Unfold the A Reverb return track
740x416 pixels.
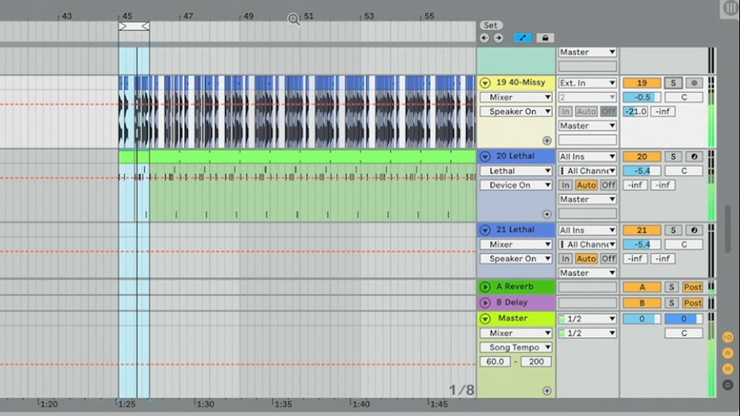point(486,287)
